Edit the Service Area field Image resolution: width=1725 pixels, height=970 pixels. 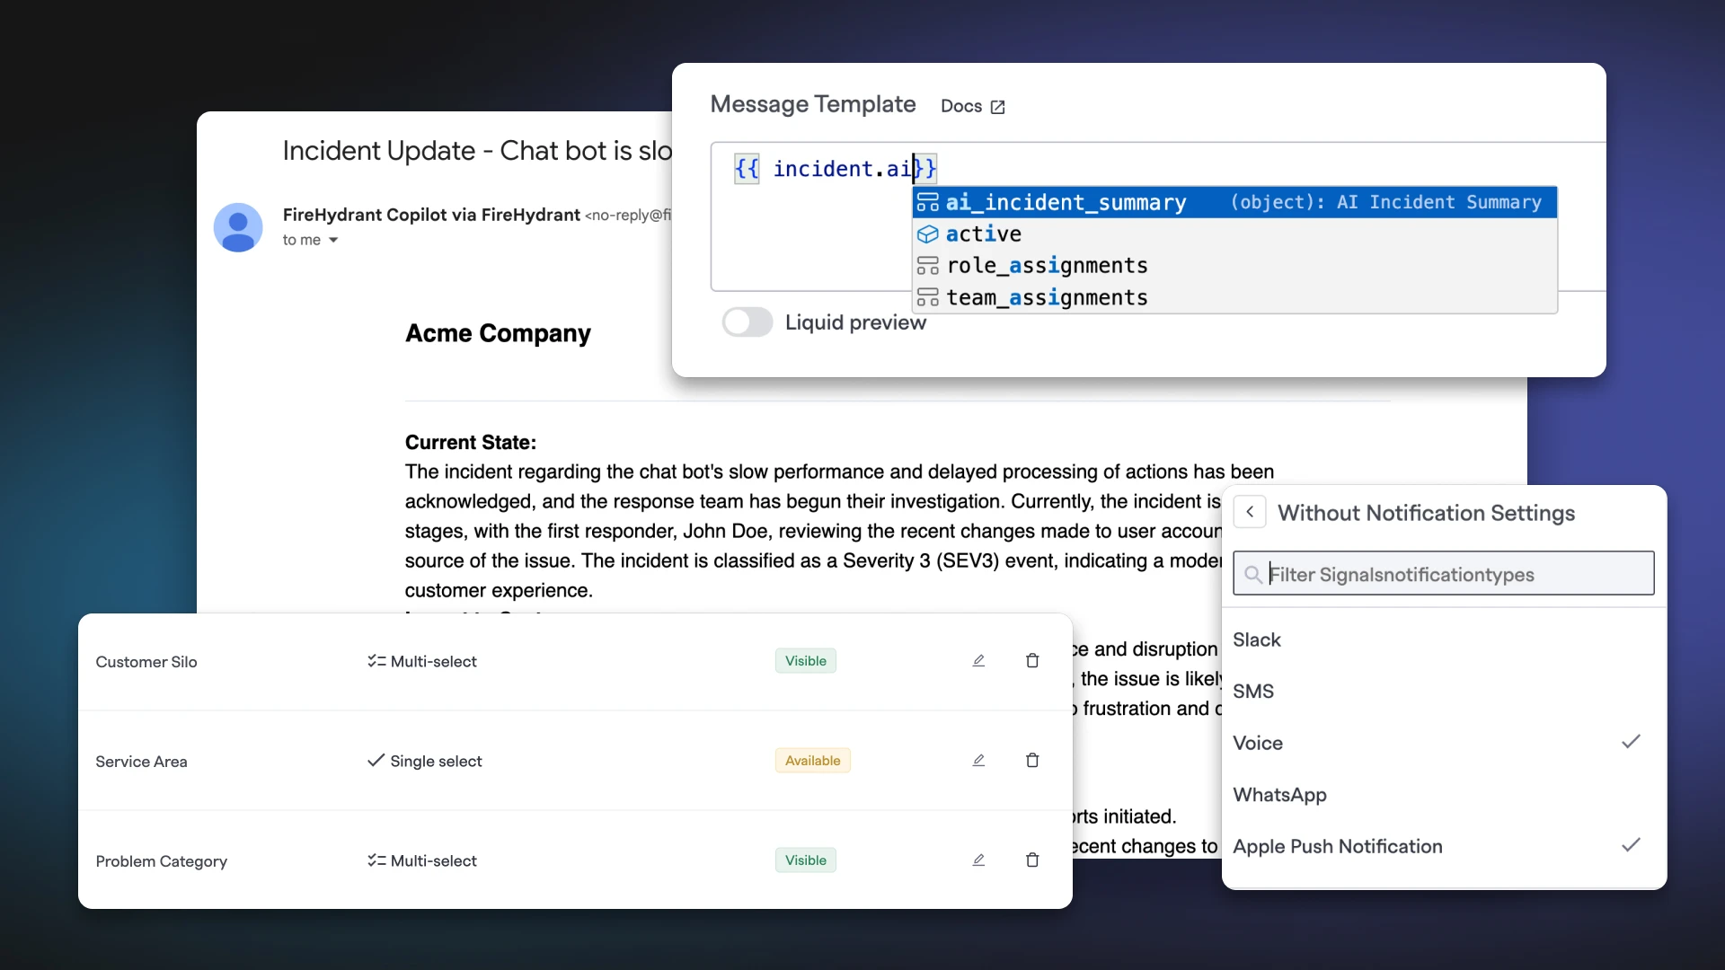[x=978, y=761]
